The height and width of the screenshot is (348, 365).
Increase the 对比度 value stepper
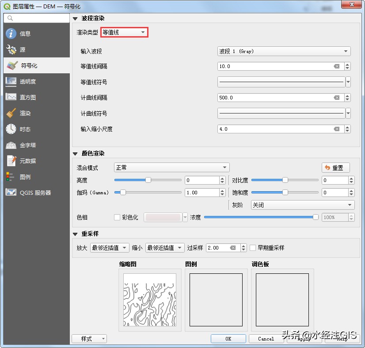[x=351, y=178]
